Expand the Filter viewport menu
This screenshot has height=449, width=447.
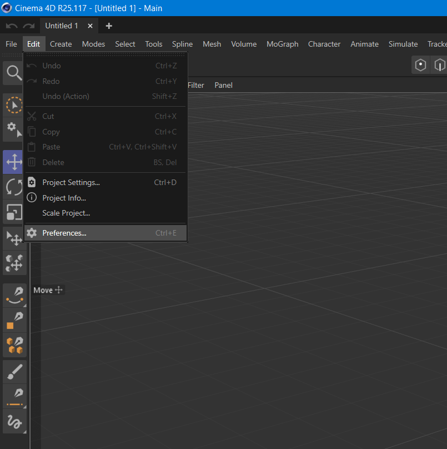[x=196, y=85]
